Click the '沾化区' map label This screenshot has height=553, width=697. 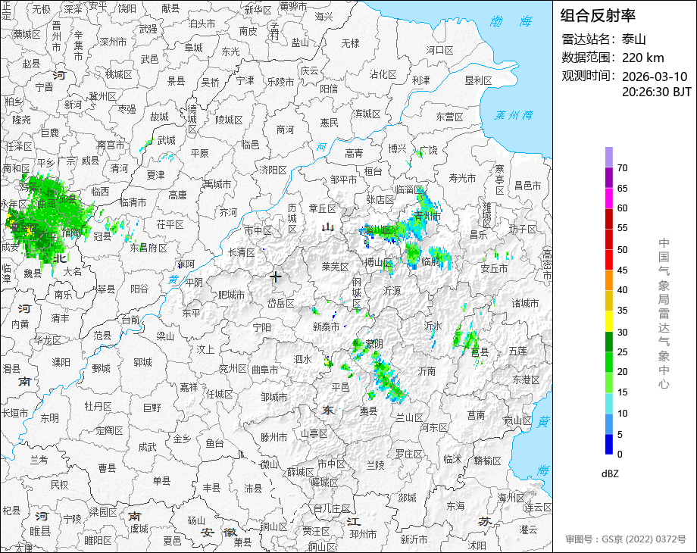pyautogui.click(x=383, y=74)
